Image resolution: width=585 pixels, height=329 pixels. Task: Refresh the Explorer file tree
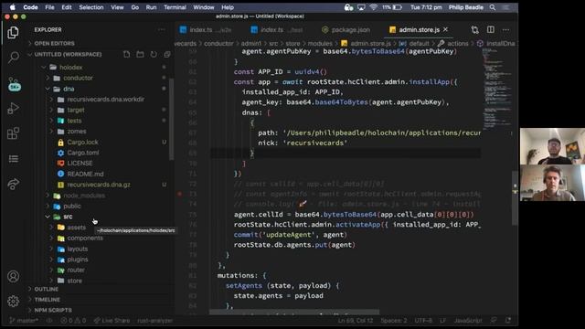154,55
